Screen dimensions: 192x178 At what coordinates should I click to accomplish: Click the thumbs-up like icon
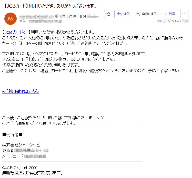[108, 14]
